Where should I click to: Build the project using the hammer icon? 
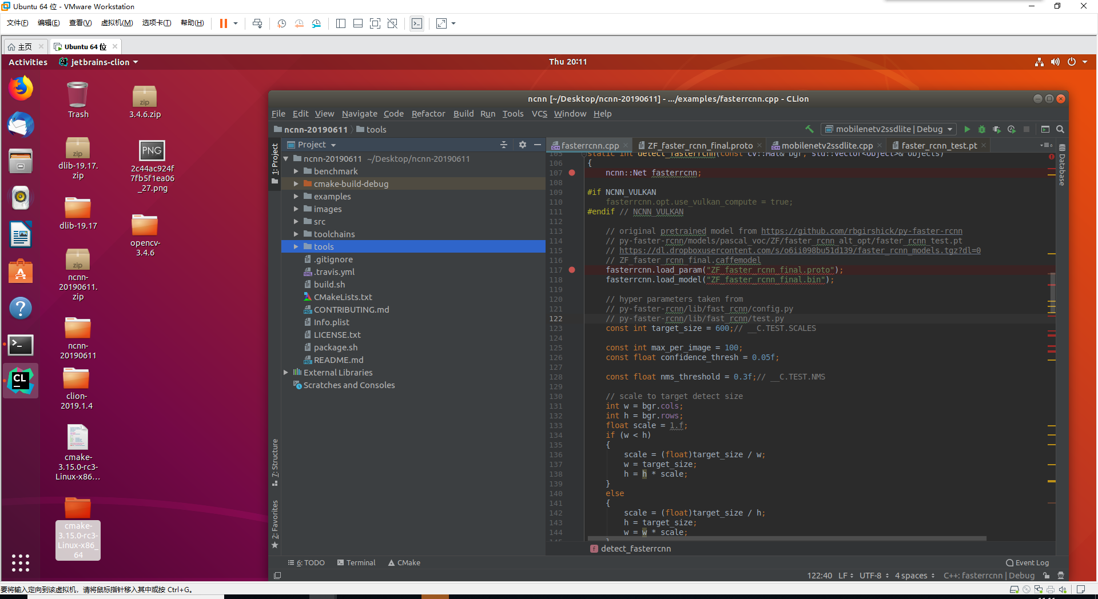pyautogui.click(x=810, y=129)
